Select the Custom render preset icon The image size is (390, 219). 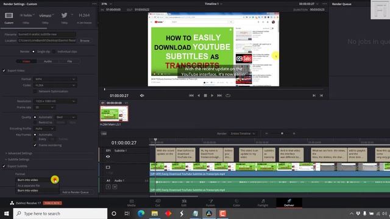pos(9,15)
